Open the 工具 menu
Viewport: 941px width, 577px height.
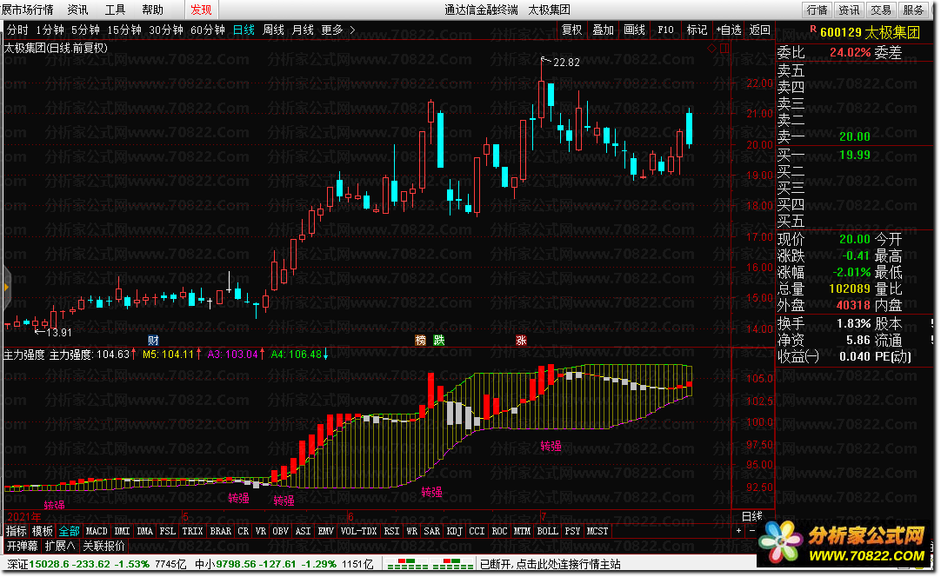(115, 10)
